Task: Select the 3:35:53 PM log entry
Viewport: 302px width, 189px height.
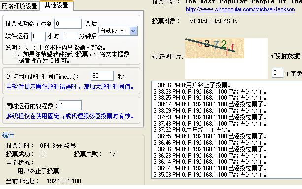Action: coord(210,175)
